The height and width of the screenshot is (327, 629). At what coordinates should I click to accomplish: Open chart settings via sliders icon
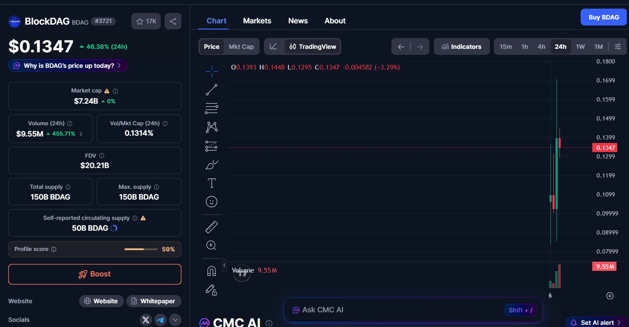click(x=618, y=46)
